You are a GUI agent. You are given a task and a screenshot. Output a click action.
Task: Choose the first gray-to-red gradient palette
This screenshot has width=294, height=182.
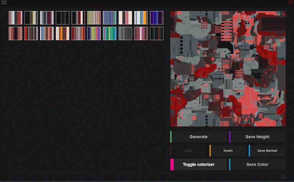16,18
